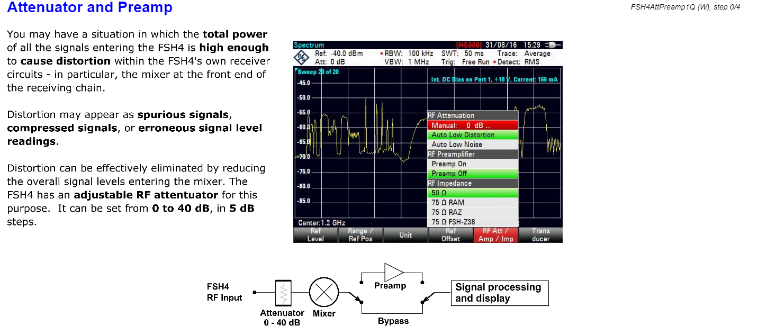Click the Attenuator resistor symbol
Image resolution: width=767 pixels, height=335 pixels.
[x=284, y=292]
